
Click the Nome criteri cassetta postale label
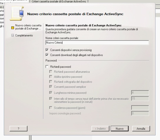coord(62,38)
